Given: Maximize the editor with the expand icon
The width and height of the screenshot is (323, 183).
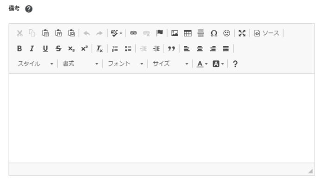Looking at the screenshot, I should [x=242, y=33].
